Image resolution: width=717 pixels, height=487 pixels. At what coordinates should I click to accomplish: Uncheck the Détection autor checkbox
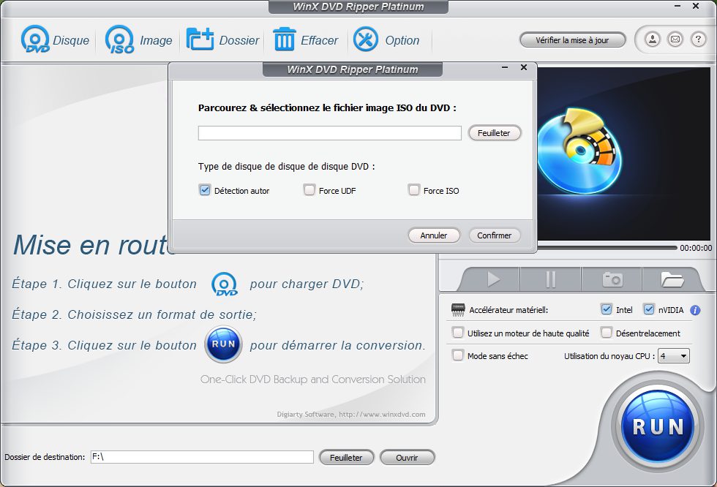pyautogui.click(x=205, y=190)
